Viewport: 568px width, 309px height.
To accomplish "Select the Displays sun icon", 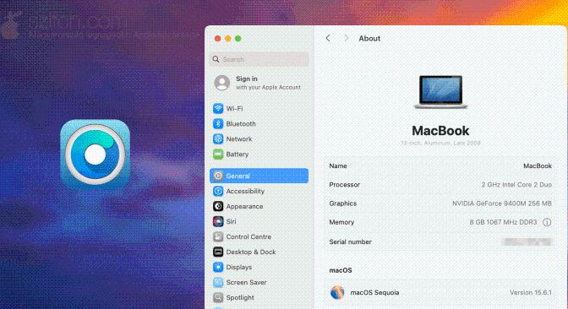I will point(218,267).
